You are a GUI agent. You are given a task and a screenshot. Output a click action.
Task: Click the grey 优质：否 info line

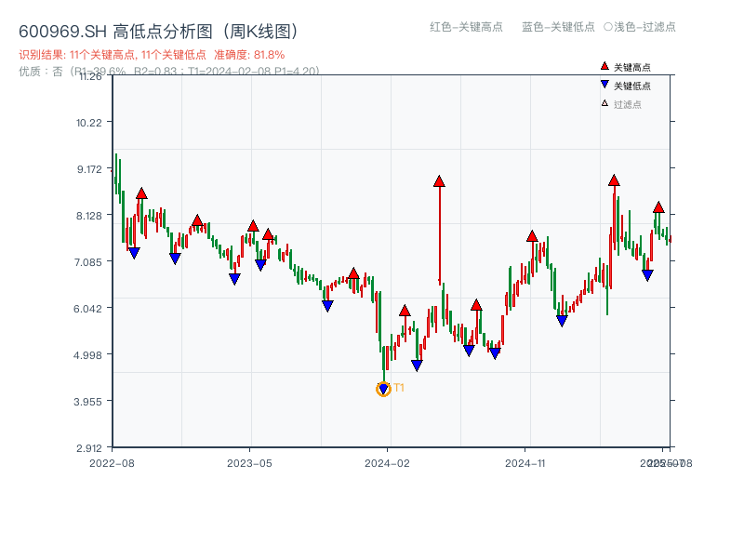point(169,72)
